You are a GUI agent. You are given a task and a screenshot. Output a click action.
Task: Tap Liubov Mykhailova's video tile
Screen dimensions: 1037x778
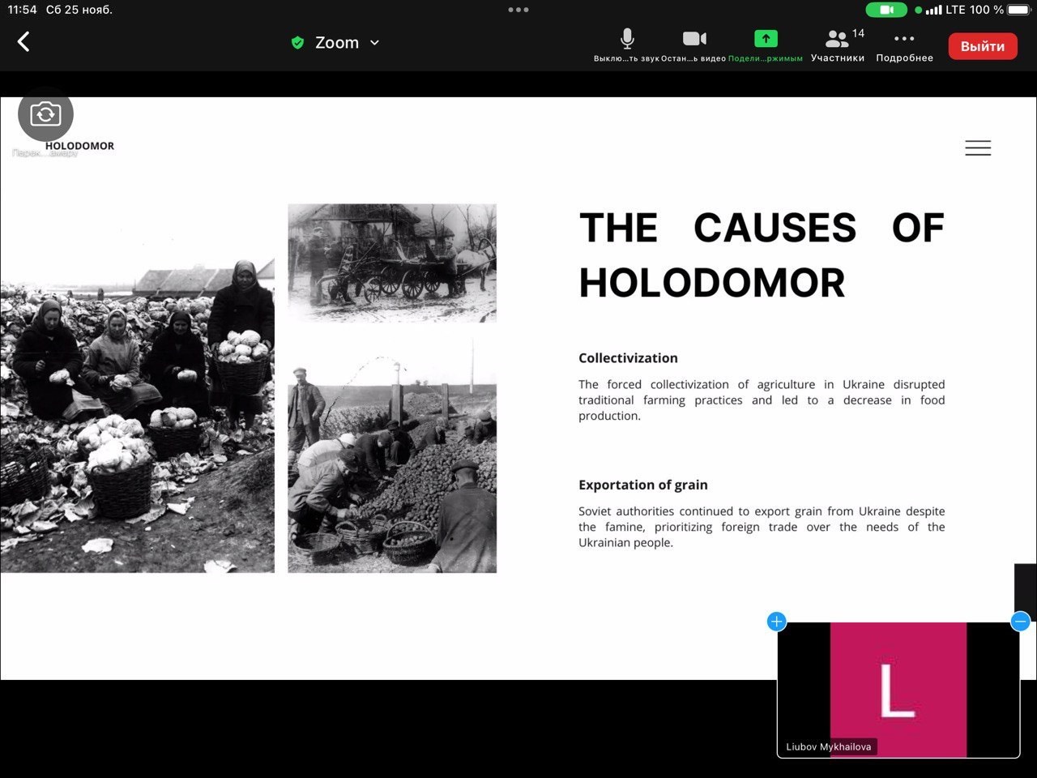click(898, 689)
